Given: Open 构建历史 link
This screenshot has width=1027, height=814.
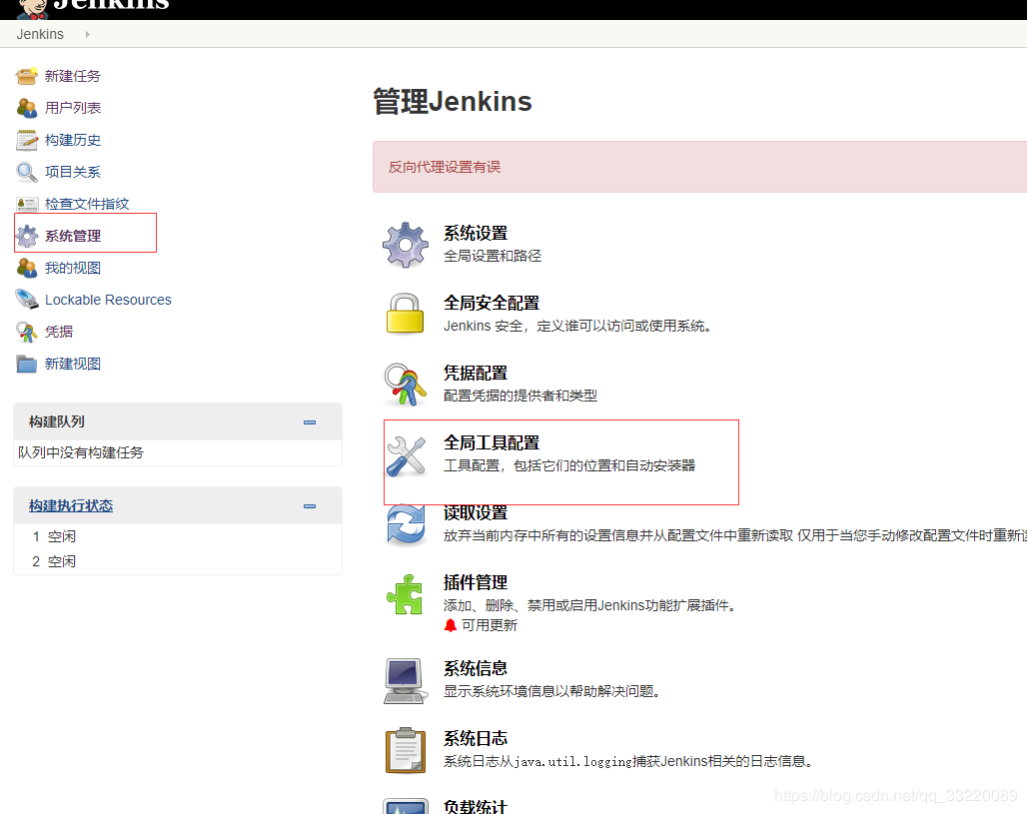Looking at the screenshot, I should click(x=73, y=140).
